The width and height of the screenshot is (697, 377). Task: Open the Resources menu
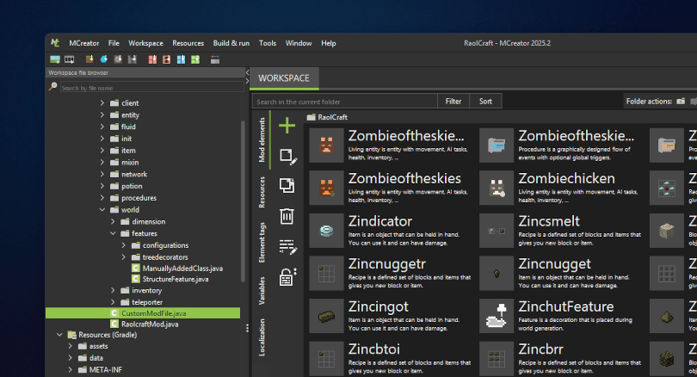pos(188,43)
